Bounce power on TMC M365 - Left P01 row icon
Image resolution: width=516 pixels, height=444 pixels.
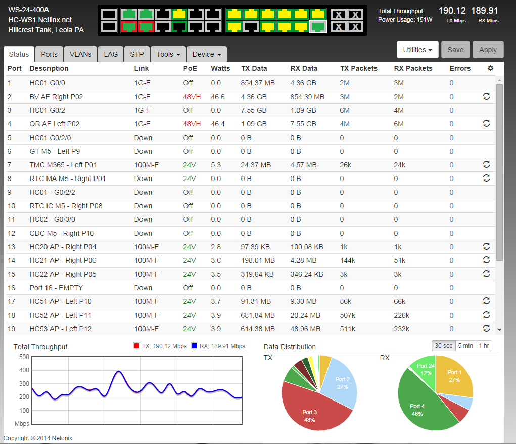click(x=486, y=164)
